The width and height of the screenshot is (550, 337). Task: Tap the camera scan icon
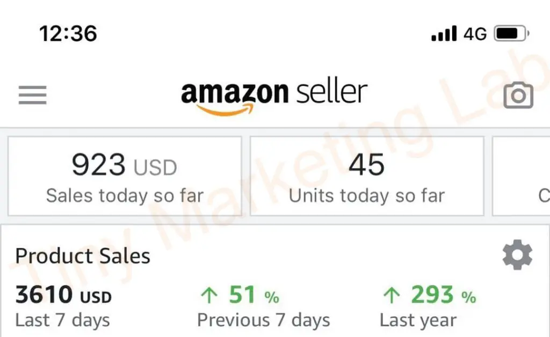coord(518,95)
